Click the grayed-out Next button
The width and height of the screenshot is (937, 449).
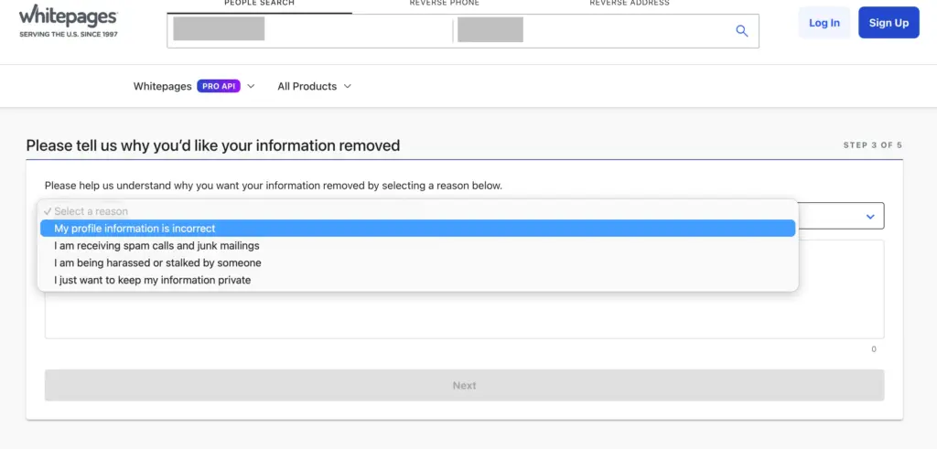(464, 385)
